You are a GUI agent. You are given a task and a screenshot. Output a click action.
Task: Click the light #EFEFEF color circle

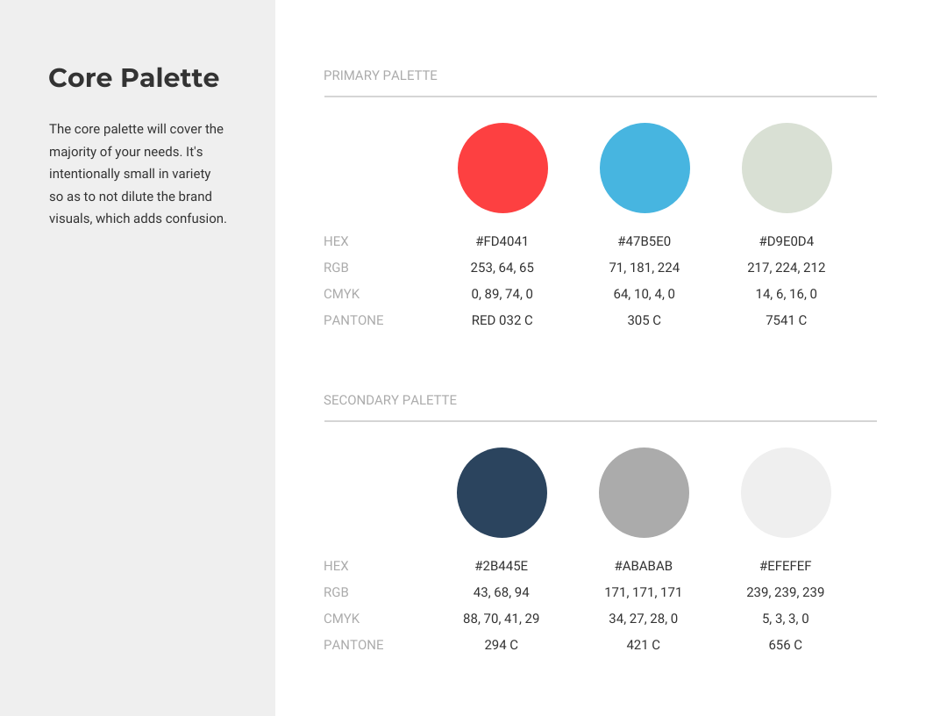click(786, 493)
